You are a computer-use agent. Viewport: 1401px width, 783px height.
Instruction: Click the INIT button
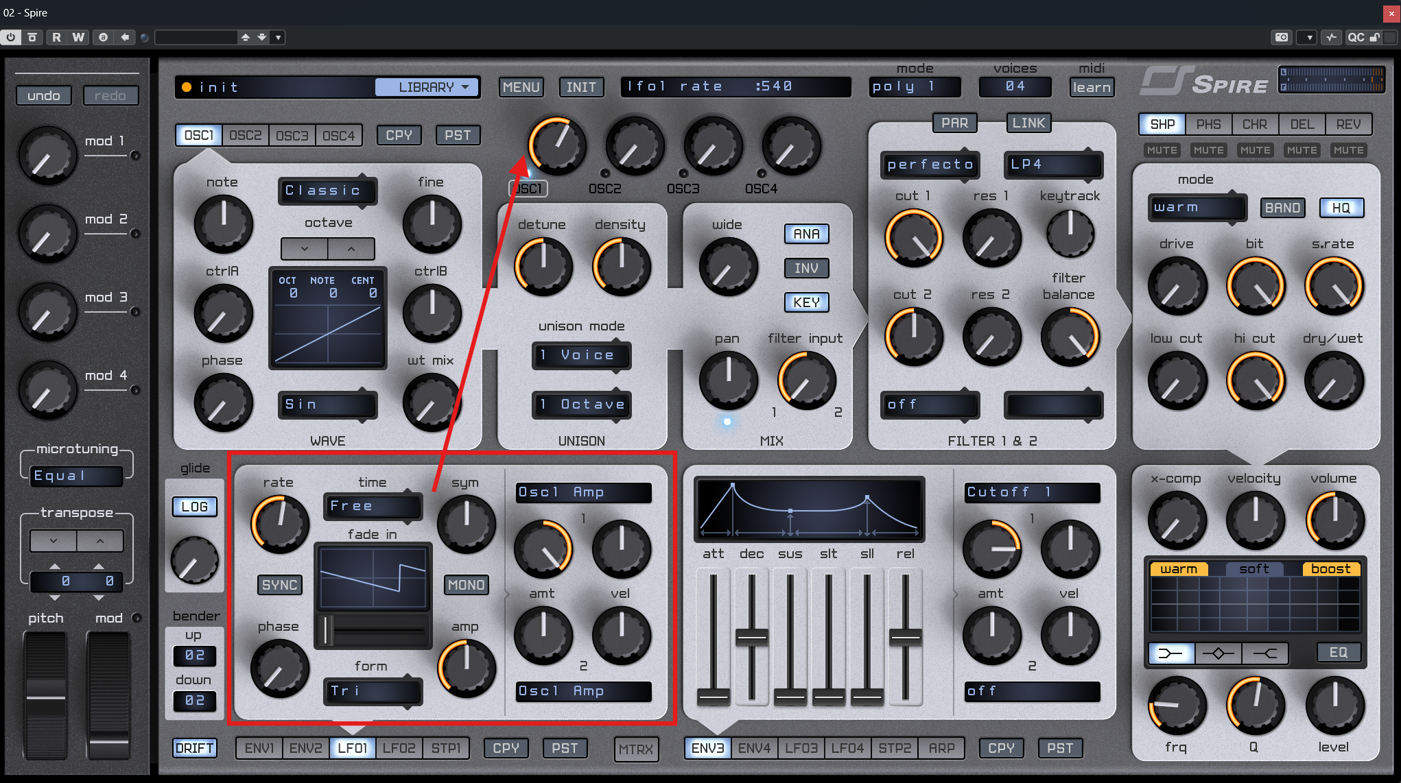tap(581, 87)
